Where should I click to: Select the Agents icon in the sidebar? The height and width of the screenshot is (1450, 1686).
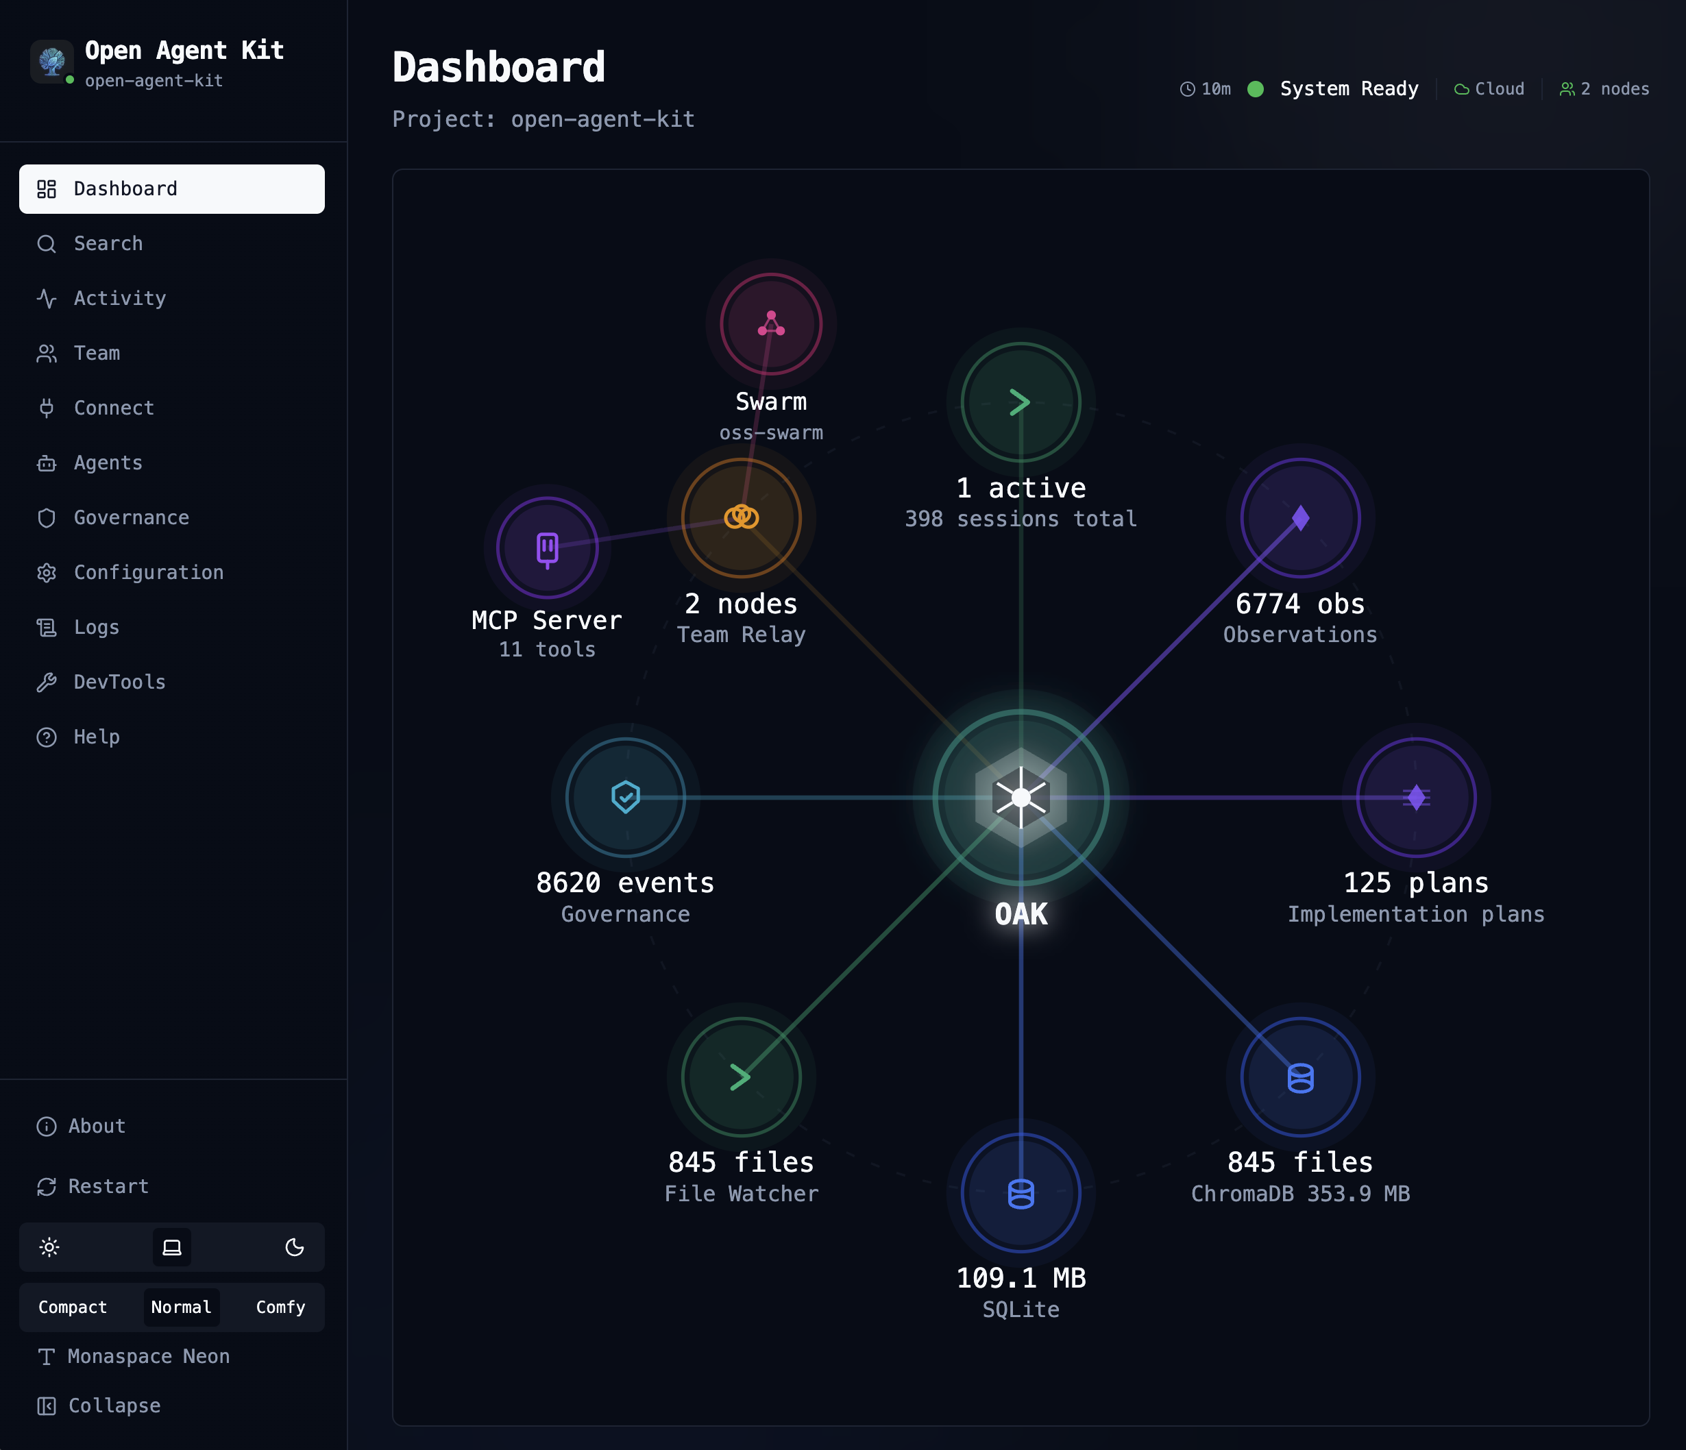tap(47, 463)
